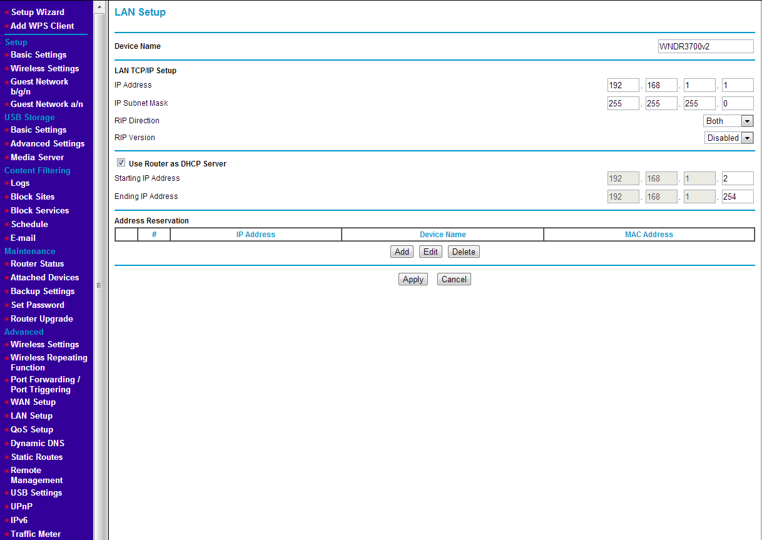The image size is (762, 540).
Task: Select the Device Name input field
Action: [706, 46]
